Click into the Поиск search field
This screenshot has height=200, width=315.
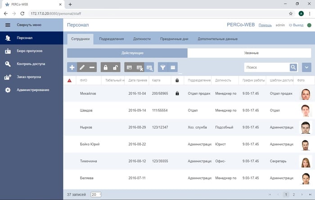[267, 67]
